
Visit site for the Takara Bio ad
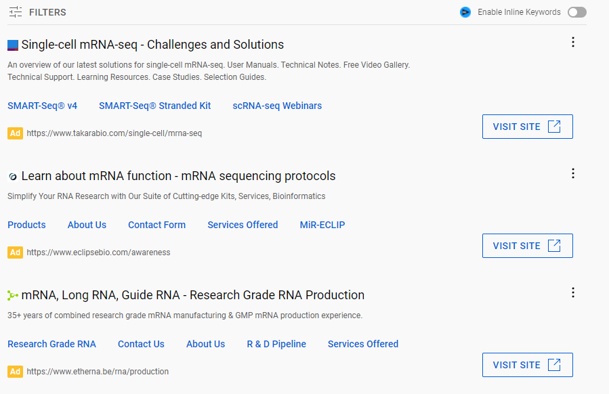(527, 127)
